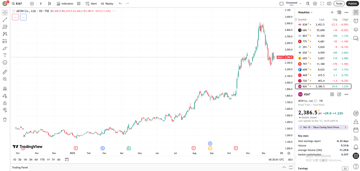
Task: Click the earnings E marker near August
Action: point(193,148)
